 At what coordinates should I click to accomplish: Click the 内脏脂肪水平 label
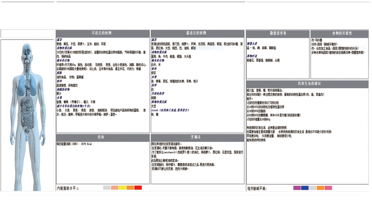pyautogui.click(x=68, y=188)
